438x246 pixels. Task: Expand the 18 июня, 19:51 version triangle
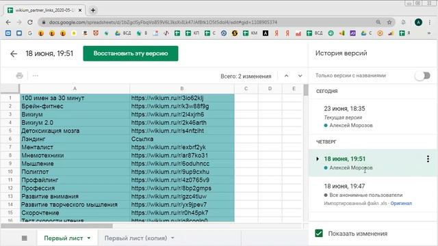coord(318,159)
